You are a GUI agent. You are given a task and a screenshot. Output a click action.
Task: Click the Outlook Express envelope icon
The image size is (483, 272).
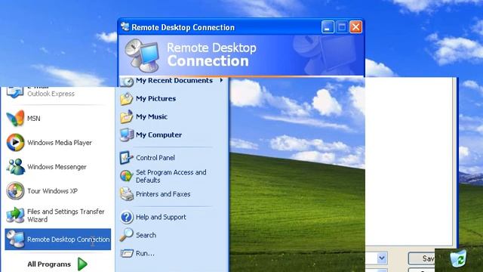(15, 92)
